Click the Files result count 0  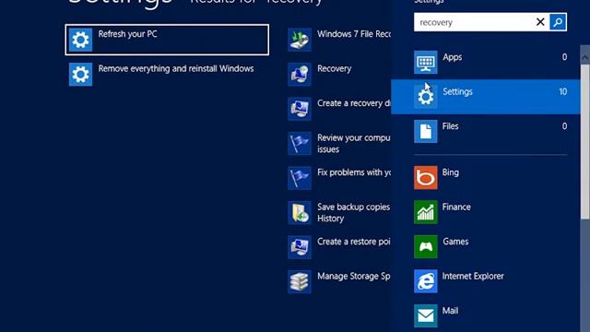tap(564, 126)
